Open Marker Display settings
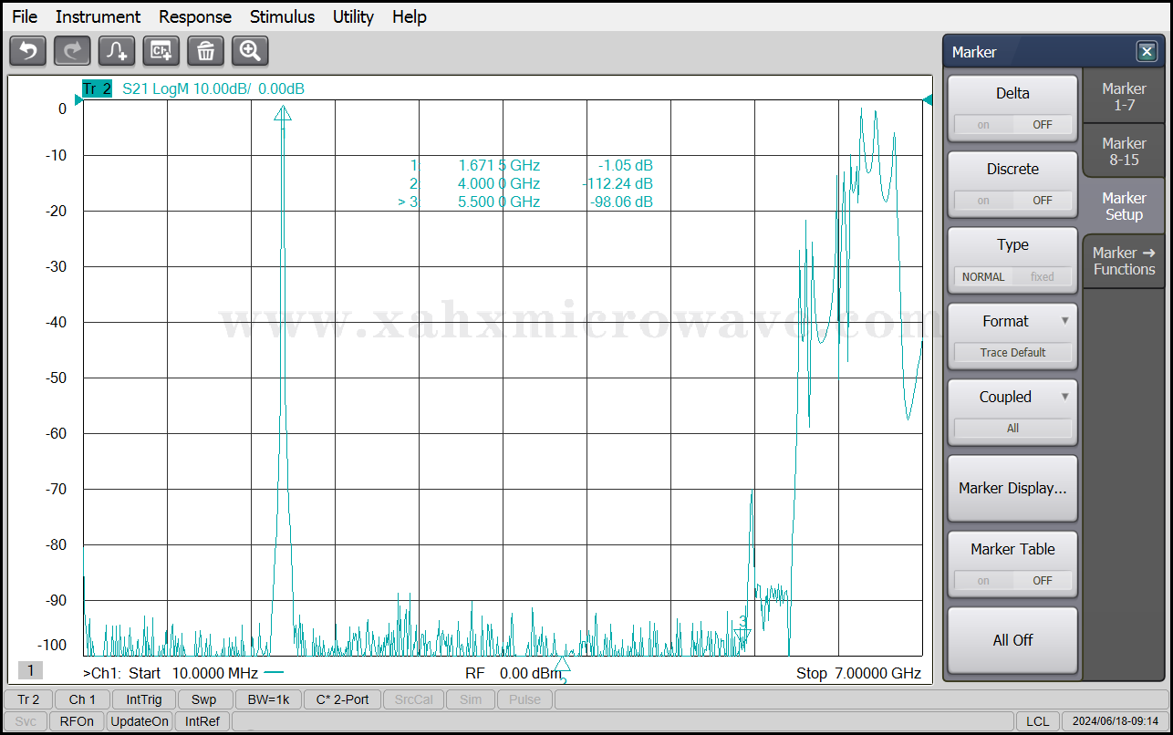 click(1012, 489)
